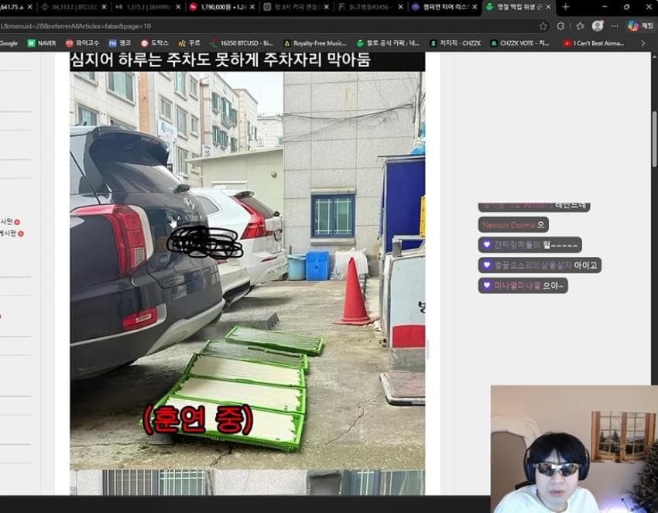Image resolution: width=658 pixels, height=513 pixels.
Task: Click chat message ending with 헐~~~~~
Action: tap(529, 245)
